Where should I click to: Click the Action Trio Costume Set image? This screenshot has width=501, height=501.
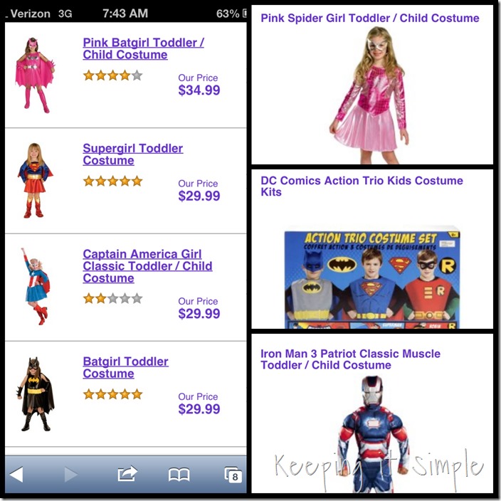[372, 277]
